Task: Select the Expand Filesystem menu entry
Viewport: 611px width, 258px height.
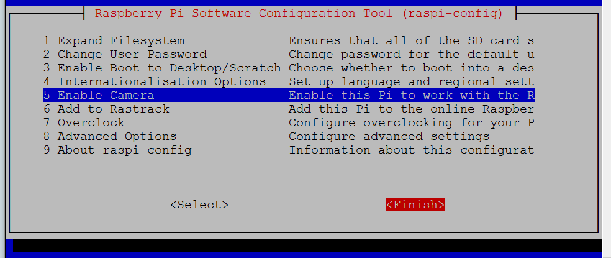Action: (114, 40)
